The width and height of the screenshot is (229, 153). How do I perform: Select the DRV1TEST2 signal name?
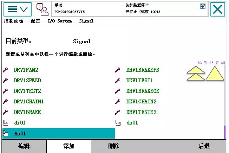[x=27, y=91]
